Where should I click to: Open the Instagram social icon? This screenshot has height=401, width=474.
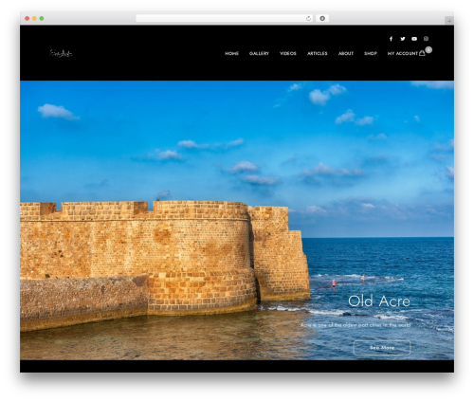[x=426, y=39]
